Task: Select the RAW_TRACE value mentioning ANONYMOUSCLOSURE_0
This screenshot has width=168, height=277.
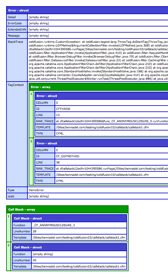Action: (x=112, y=121)
